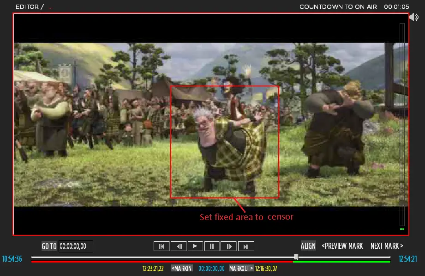425x276 pixels.
Task: Step one frame forward
Action: point(228,246)
